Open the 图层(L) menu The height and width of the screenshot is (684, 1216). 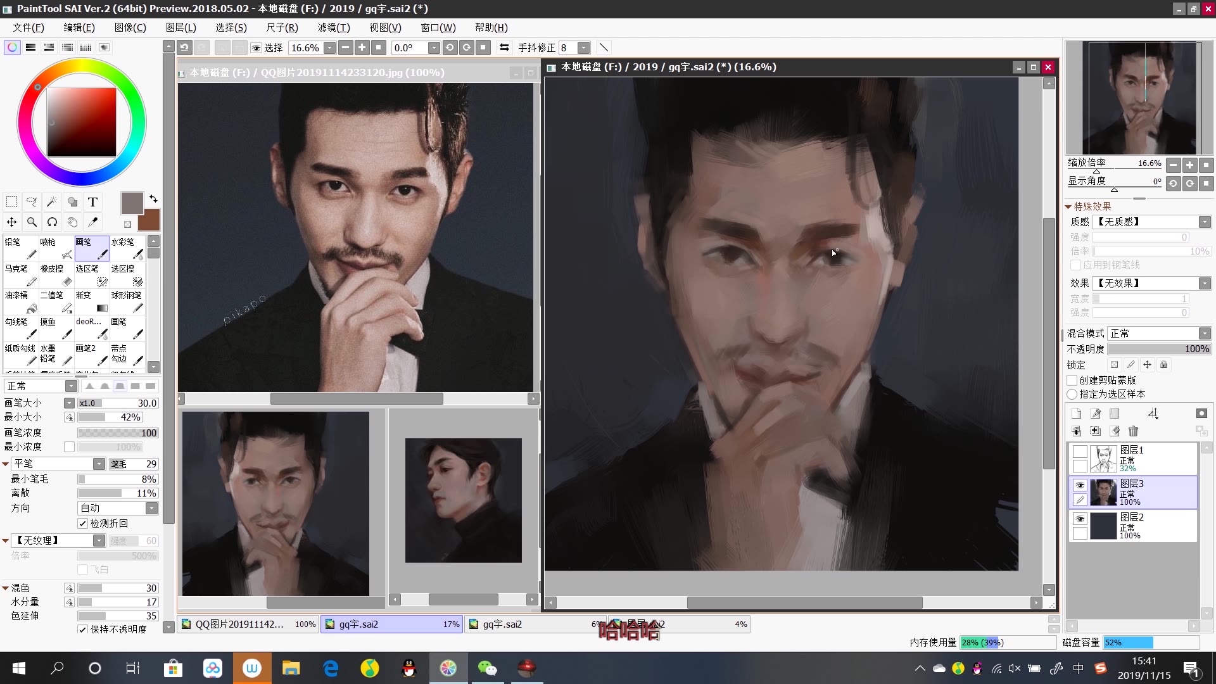[181, 27]
